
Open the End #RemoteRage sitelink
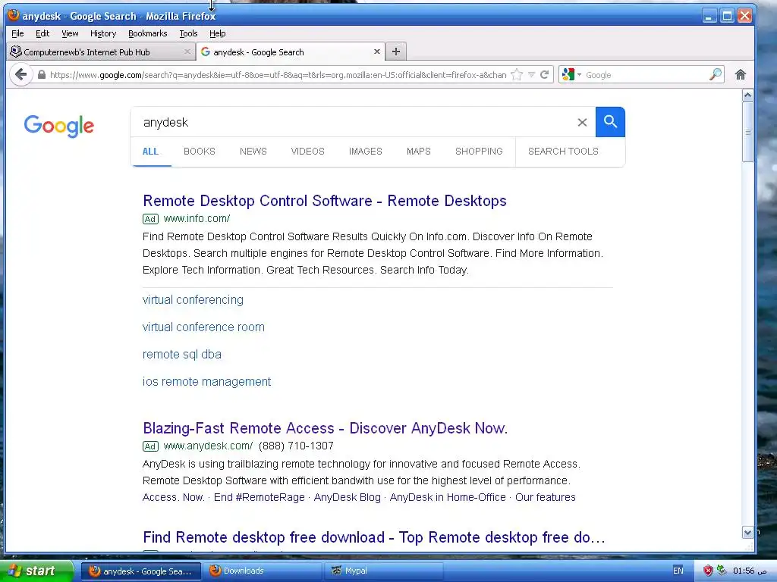point(260,497)
